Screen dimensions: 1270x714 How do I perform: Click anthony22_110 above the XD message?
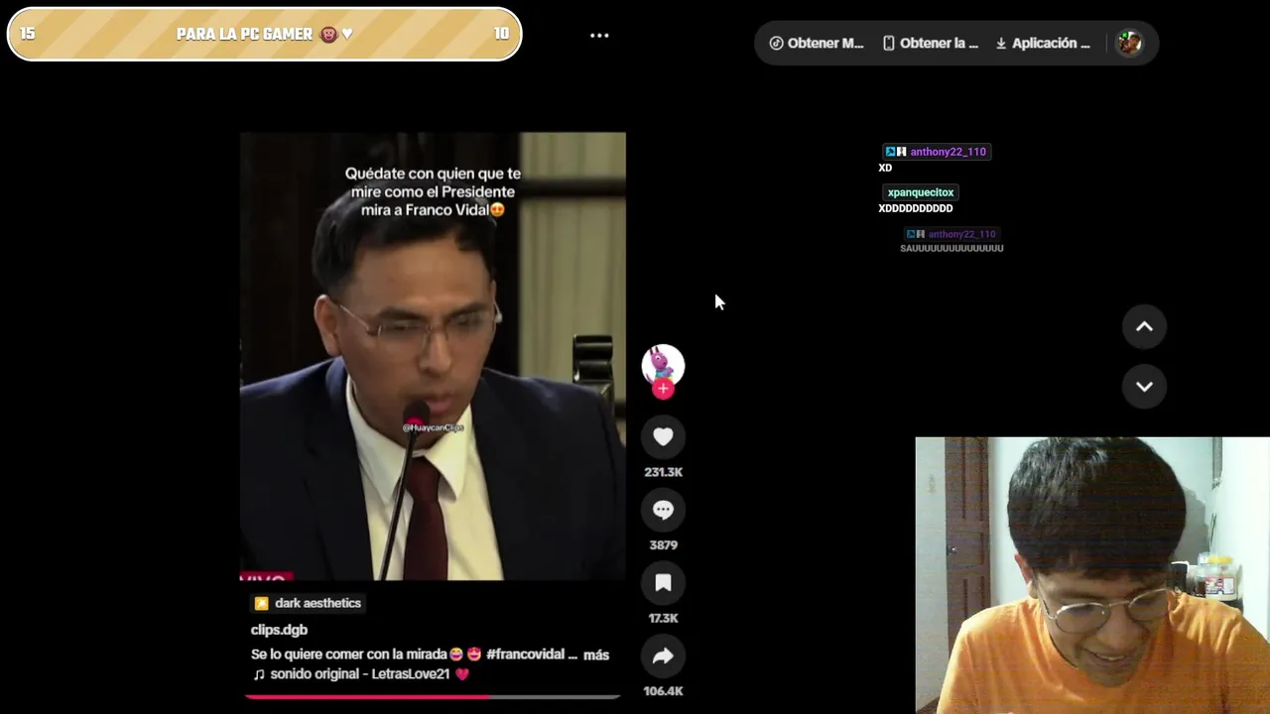(949, 152)
